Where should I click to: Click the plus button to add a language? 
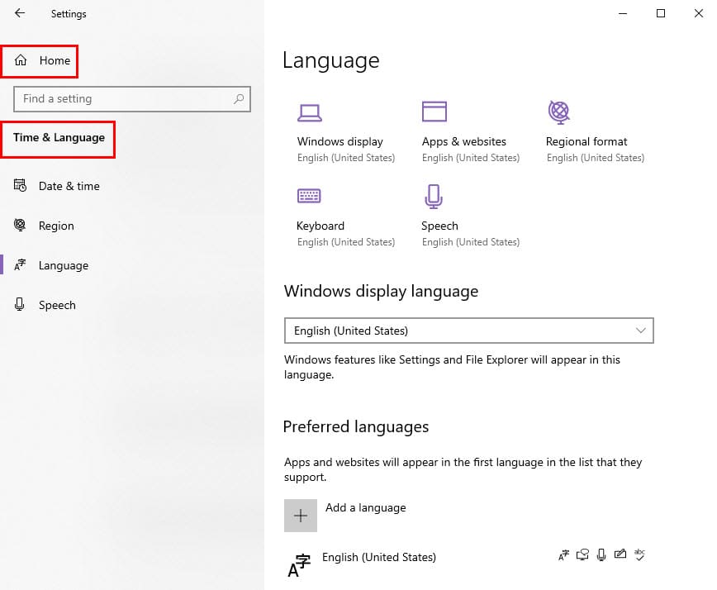(301, 516)
